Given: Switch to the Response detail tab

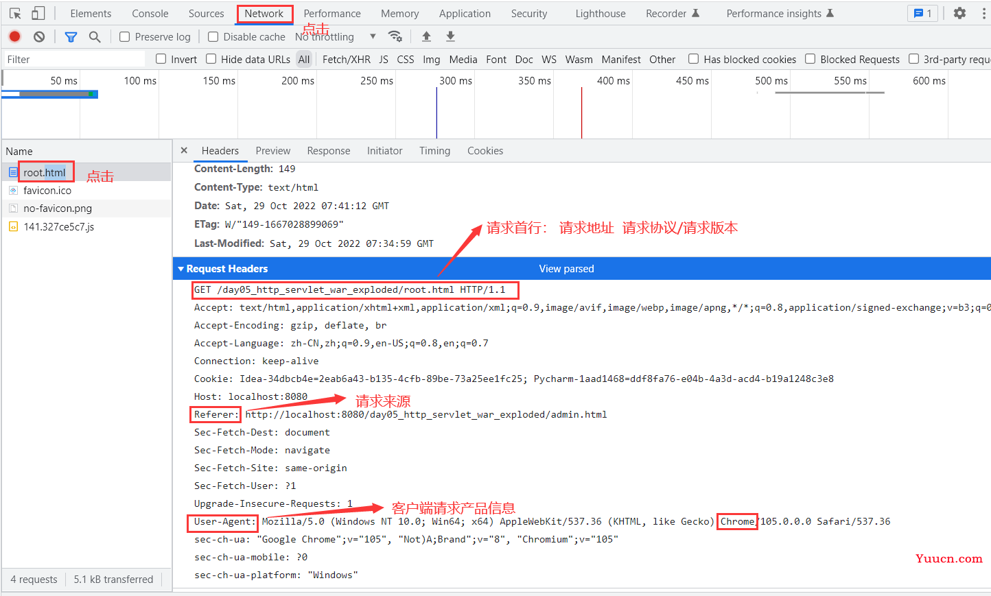Looking at the screenshot, I should 329,150.
